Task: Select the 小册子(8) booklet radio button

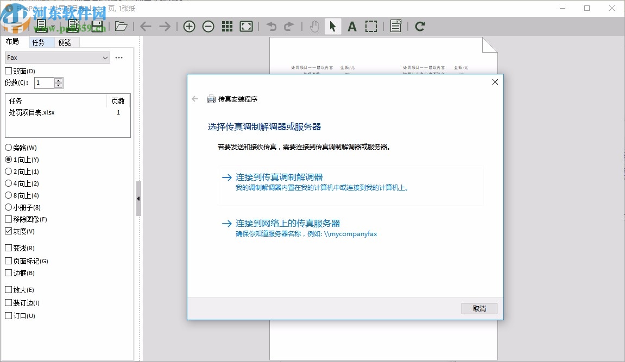Action: click(x=8, y=207)
